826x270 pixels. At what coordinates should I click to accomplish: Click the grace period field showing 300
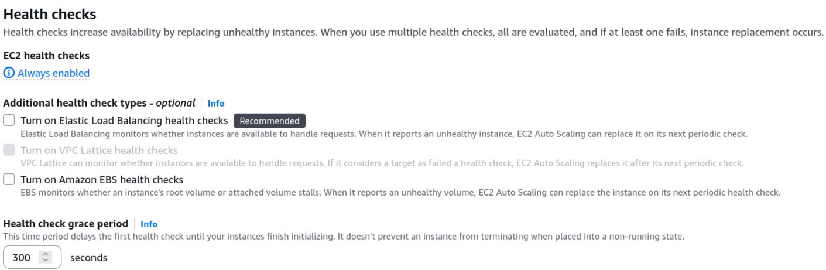(32, 257)
